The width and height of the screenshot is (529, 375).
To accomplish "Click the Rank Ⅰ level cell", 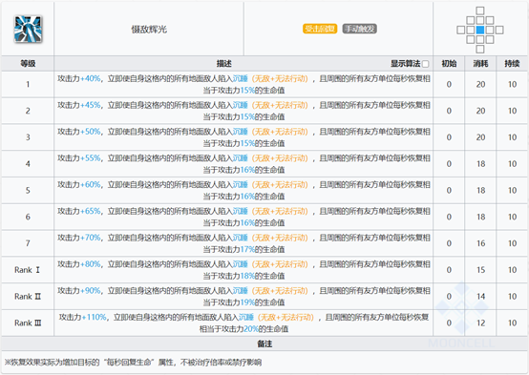I will pos(28,270).
